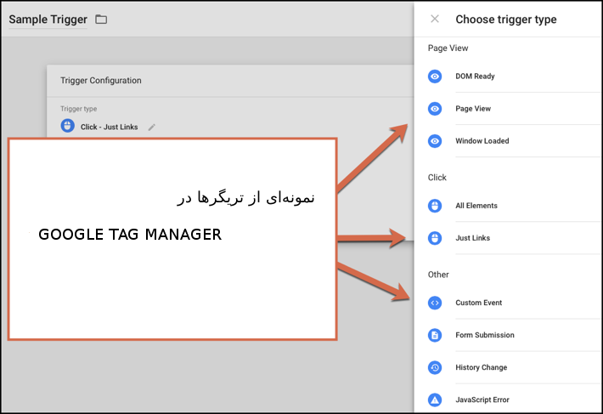Click the All Elements mouse icon
This screenshot has width=603, height=414.
click(x=435, y=206)
